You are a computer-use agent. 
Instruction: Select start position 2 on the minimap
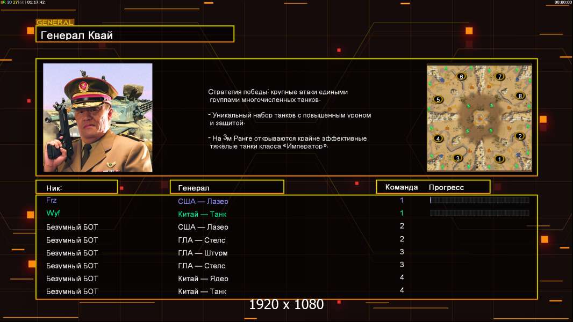(x=519, y=136)
